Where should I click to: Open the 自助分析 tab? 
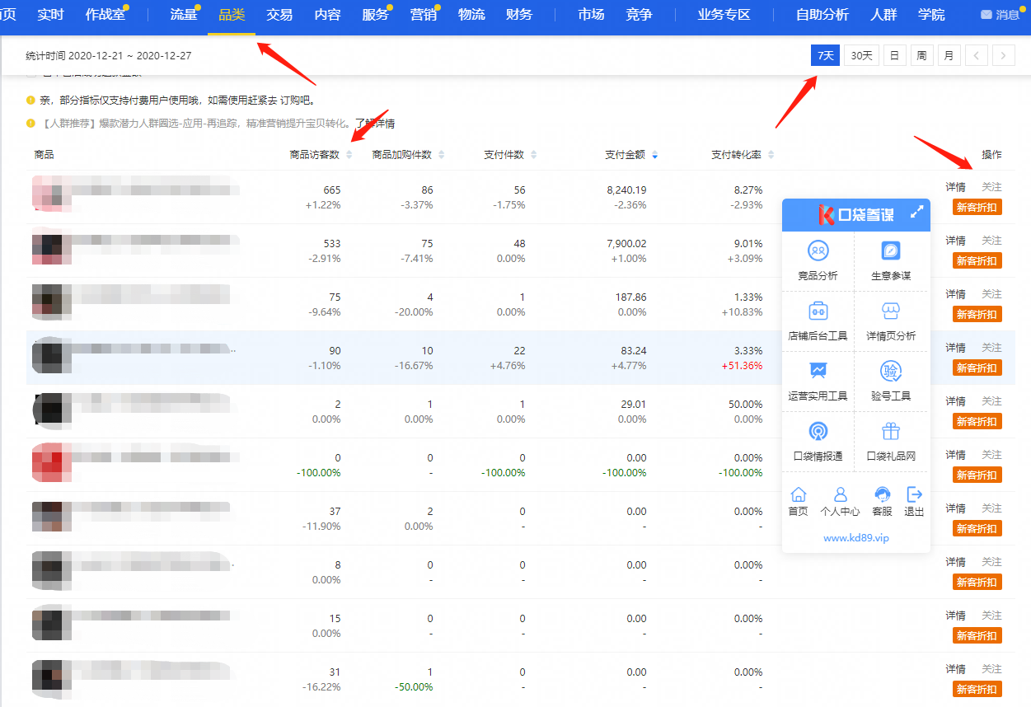point(822,15)
